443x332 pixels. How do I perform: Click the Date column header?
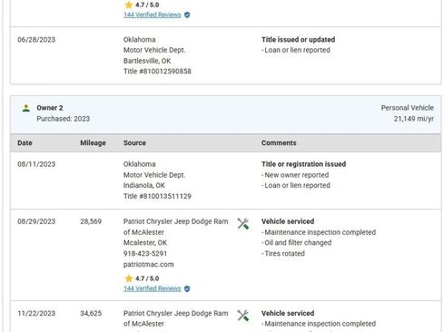[x=25, y=143]
